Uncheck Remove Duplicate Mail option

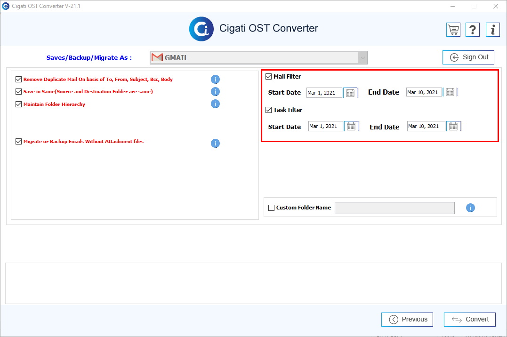[x=18, y=79]
